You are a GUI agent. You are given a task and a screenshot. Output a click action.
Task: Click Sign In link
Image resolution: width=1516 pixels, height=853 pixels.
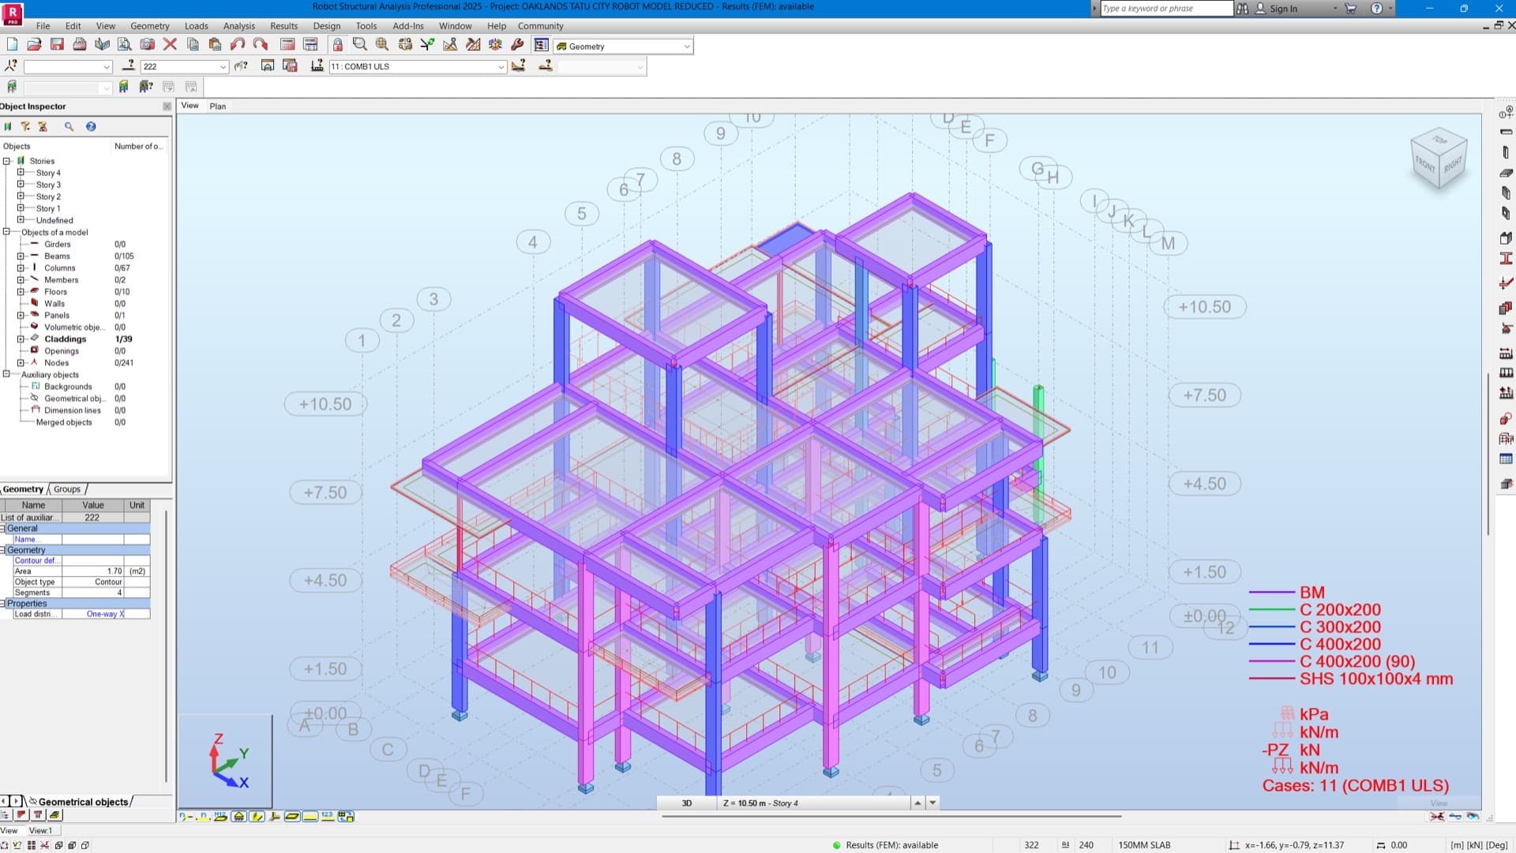click(1283, 9)
